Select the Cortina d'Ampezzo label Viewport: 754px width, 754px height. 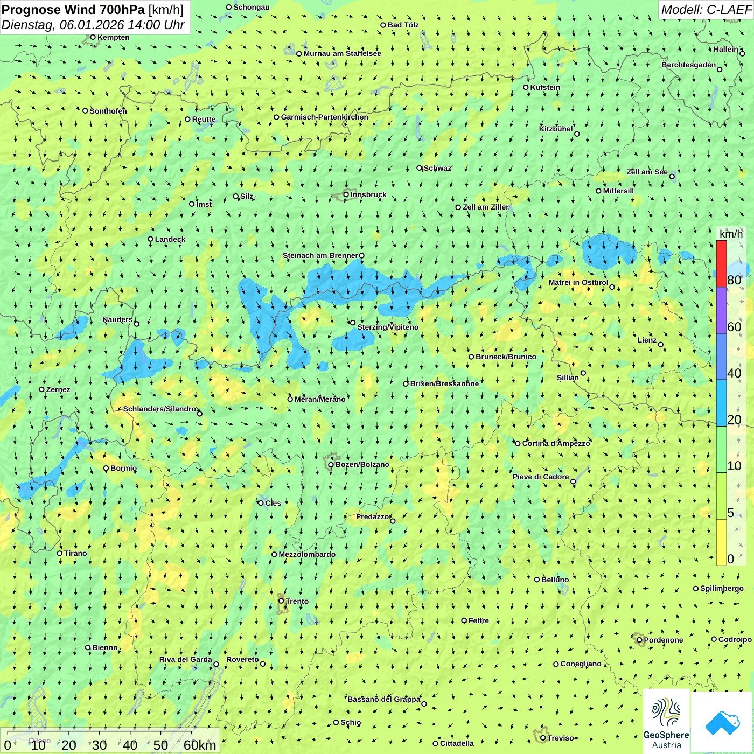pyautogui.click(x=556, y=443)
